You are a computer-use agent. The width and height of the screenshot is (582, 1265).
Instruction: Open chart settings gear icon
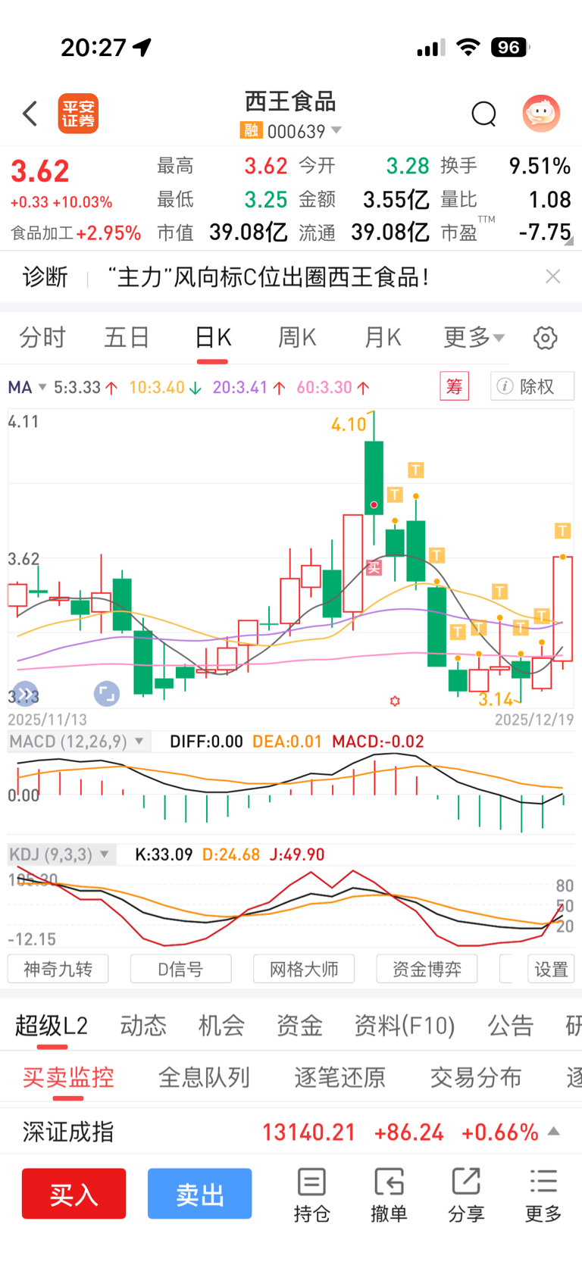click(545, 338)
